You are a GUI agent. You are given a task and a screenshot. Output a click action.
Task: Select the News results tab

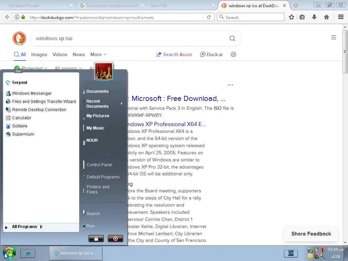click(79, 54)
